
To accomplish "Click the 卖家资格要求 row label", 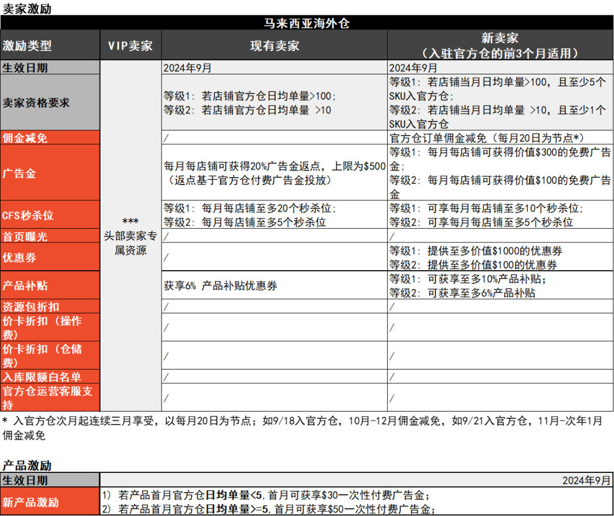I will 34,103.
